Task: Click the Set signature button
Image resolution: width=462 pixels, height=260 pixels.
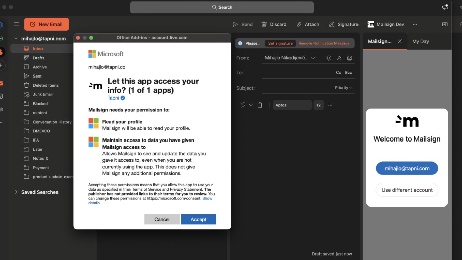Action: pyautogui.click(x=280, y=43)
